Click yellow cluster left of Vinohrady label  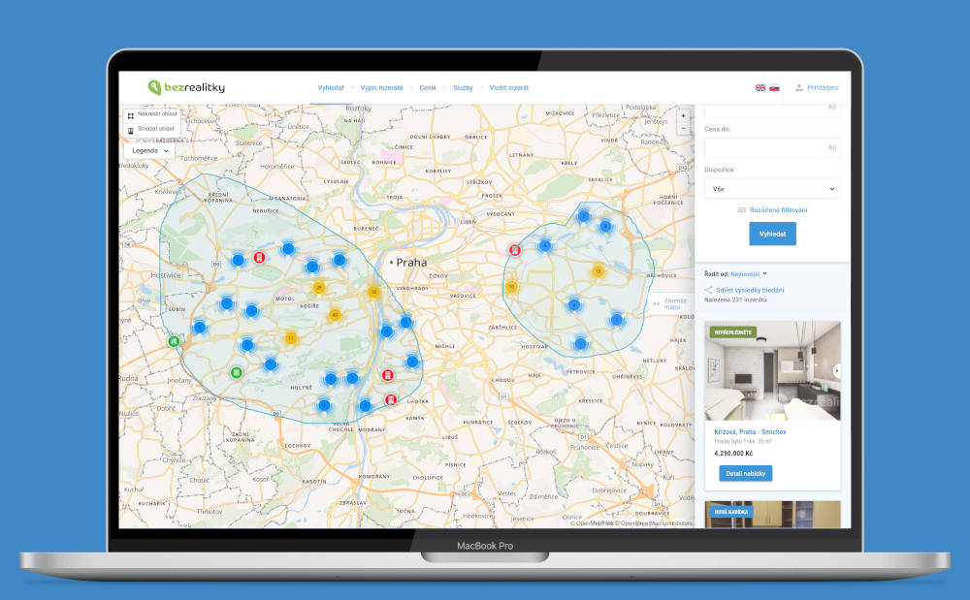click(373, 292)
